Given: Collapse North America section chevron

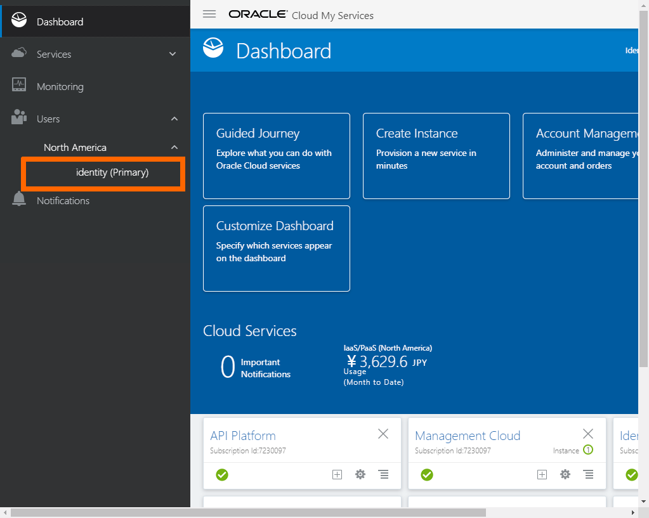Looking at the screenshot, I should (174, 147).
